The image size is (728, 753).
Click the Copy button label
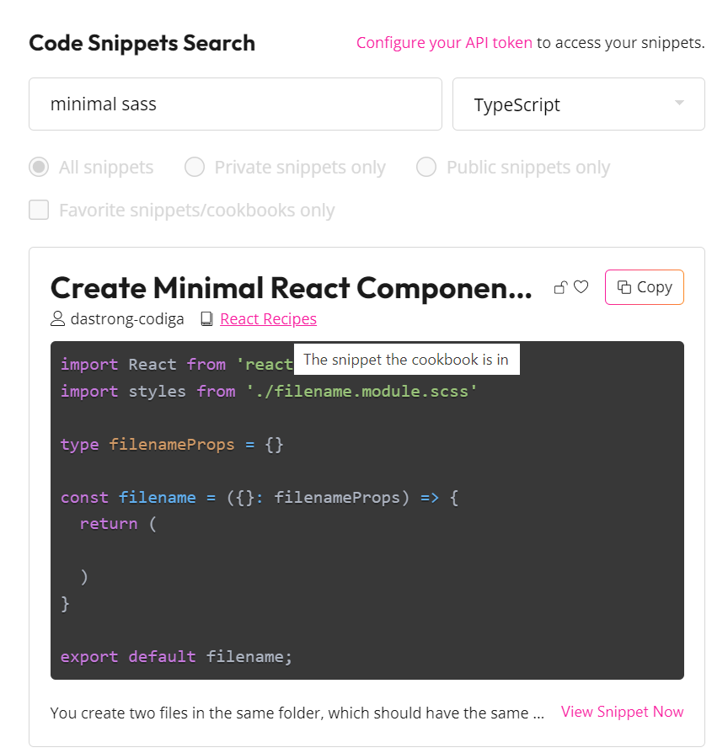point(654,287)
